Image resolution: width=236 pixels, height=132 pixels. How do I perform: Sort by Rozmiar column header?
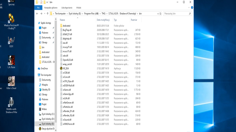(134, 20)
